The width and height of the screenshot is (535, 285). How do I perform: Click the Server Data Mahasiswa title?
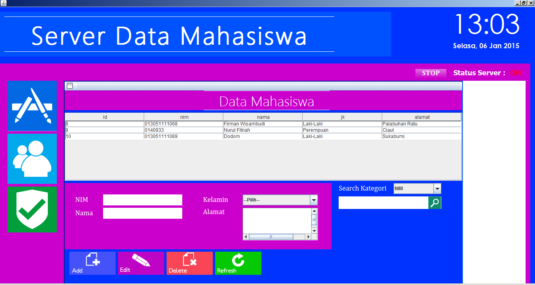pyautogui.click(x=169, y=36)
